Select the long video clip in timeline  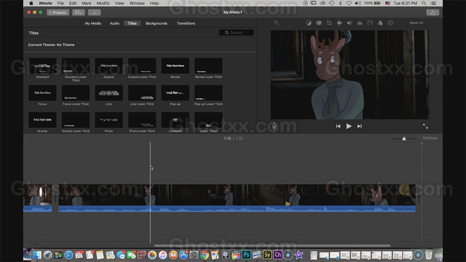point(237,198)
